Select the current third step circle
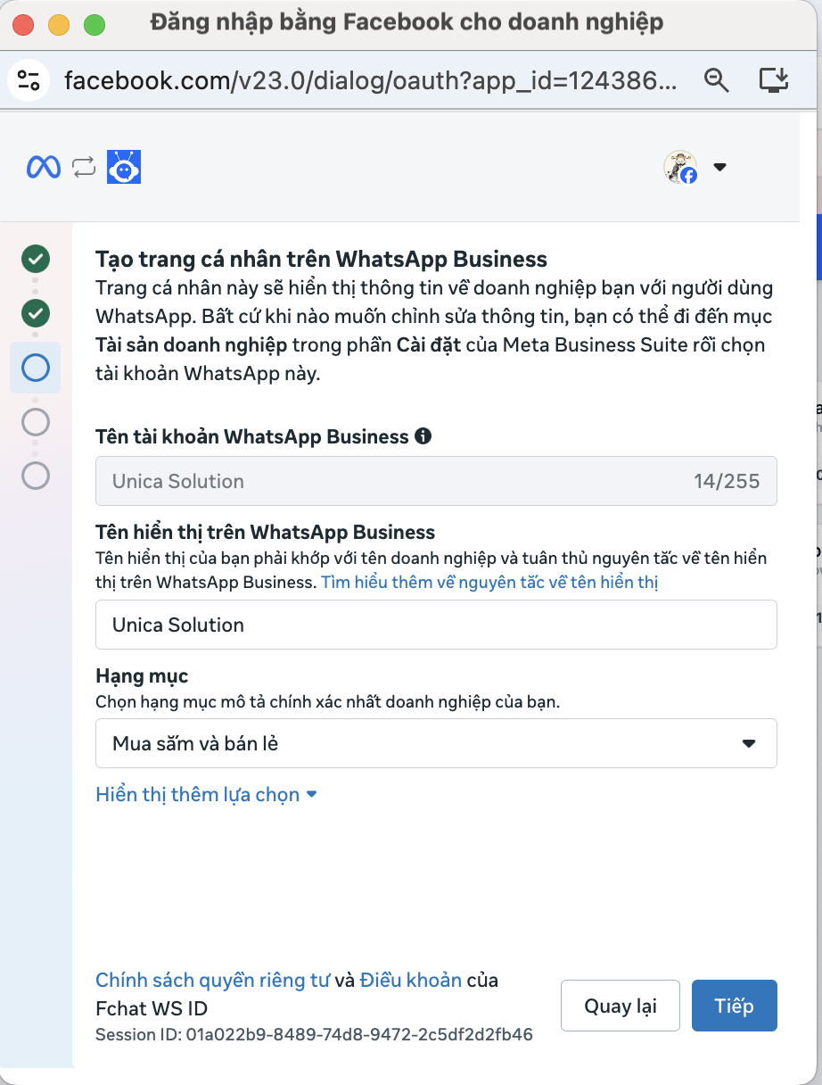822x1085 pixels. point(36,368)
